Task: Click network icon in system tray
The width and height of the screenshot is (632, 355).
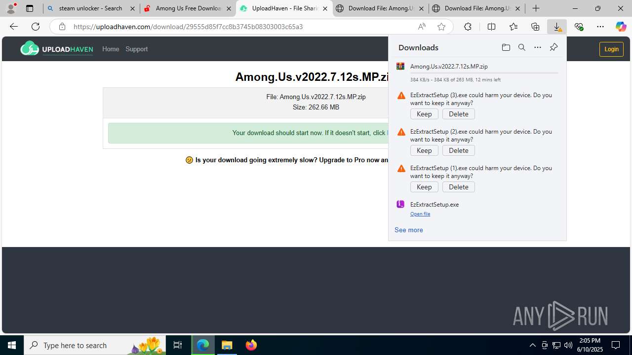Action: click(x=556, y=345)
